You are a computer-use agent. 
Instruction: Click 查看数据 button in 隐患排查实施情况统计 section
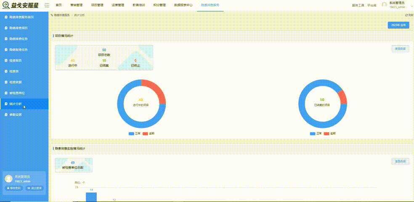tap(400, 161)
